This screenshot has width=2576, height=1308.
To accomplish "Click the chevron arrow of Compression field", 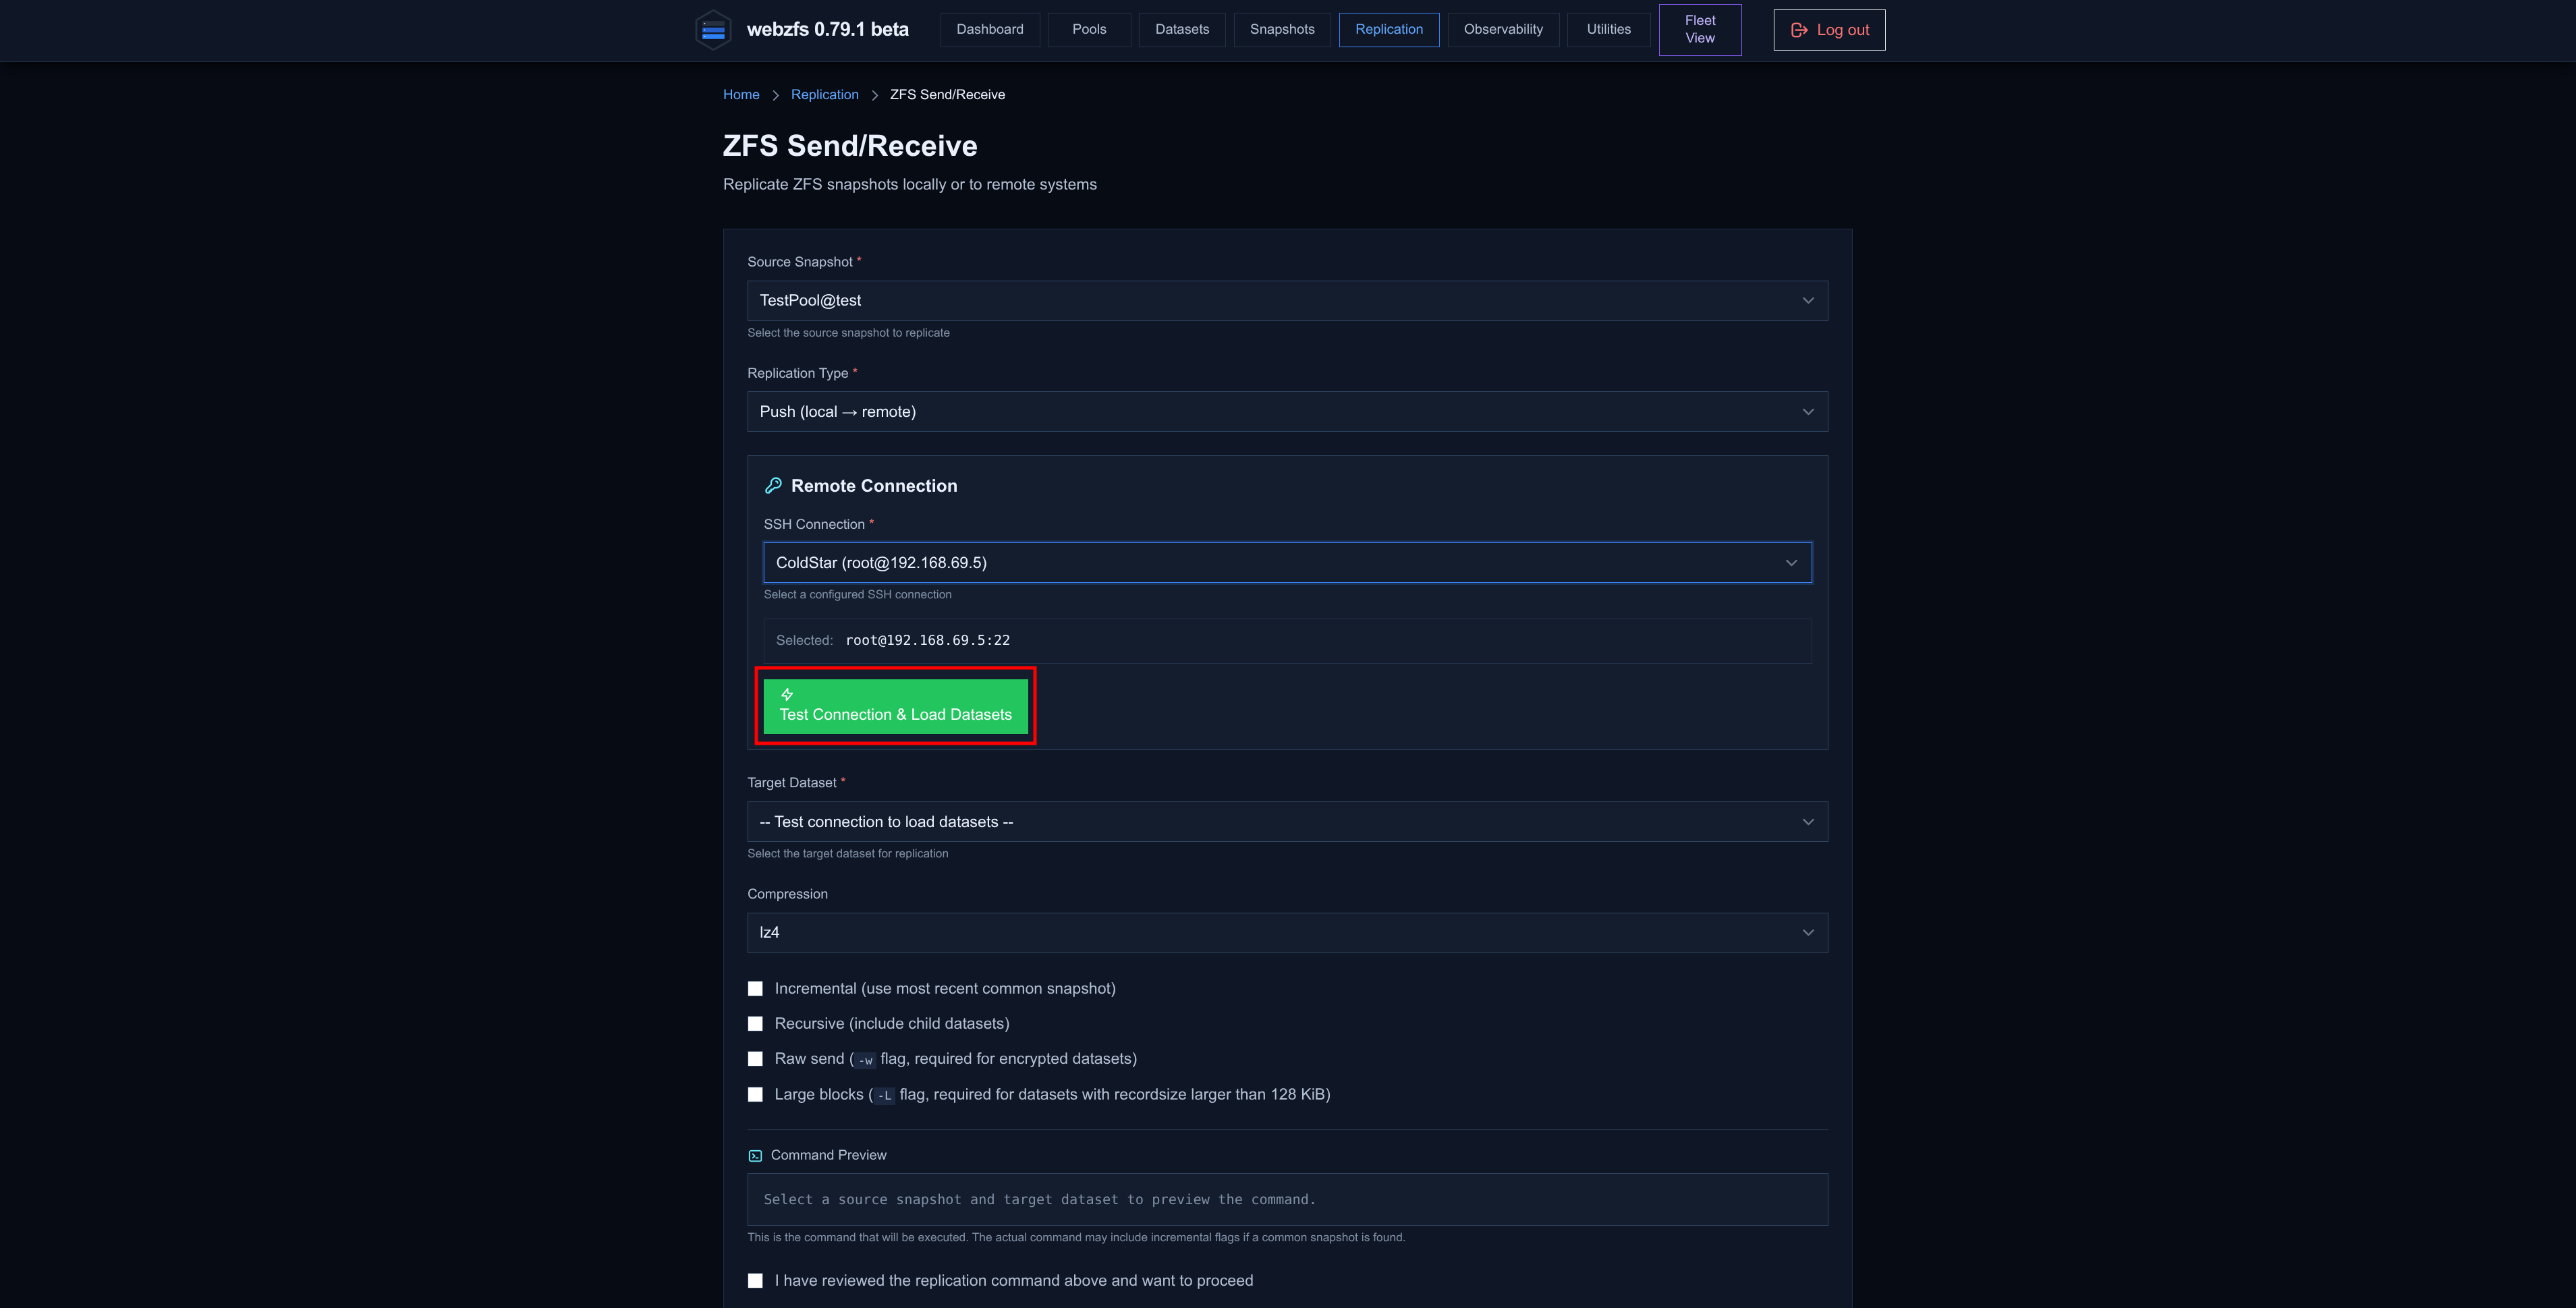I will (x=1808, y=933).
